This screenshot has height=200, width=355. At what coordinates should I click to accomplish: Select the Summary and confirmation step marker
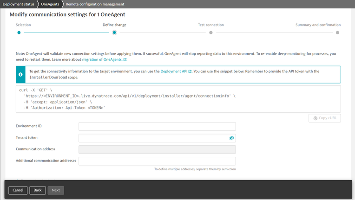coord(337,32)
